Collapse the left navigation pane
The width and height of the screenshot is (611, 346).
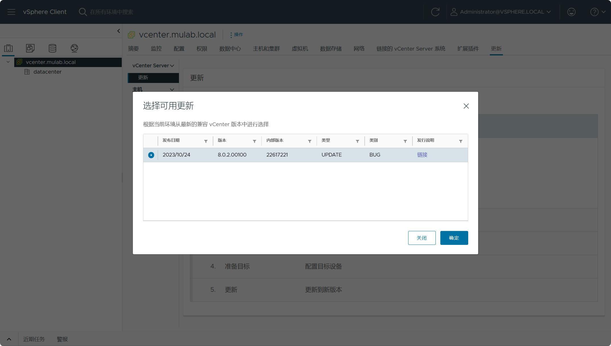pyautogui.click(x=119, y=31)
